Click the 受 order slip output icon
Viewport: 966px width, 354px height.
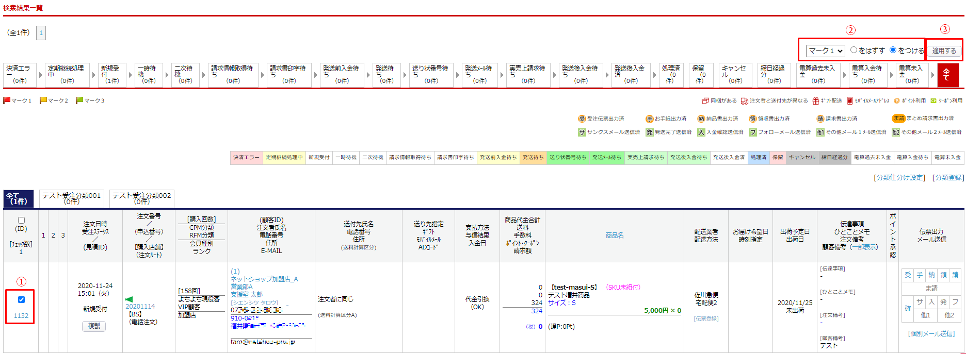click(x=908, y=275)
